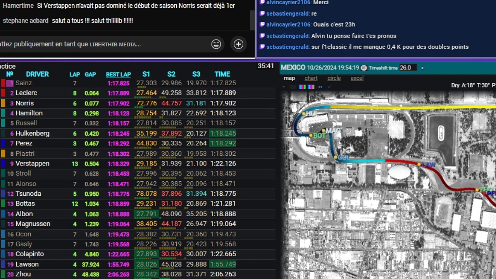This screenshot has width=496, height=279.
Task: Click the Ferrari red swatch on Leclerc's row
Action: coord(3,93)
